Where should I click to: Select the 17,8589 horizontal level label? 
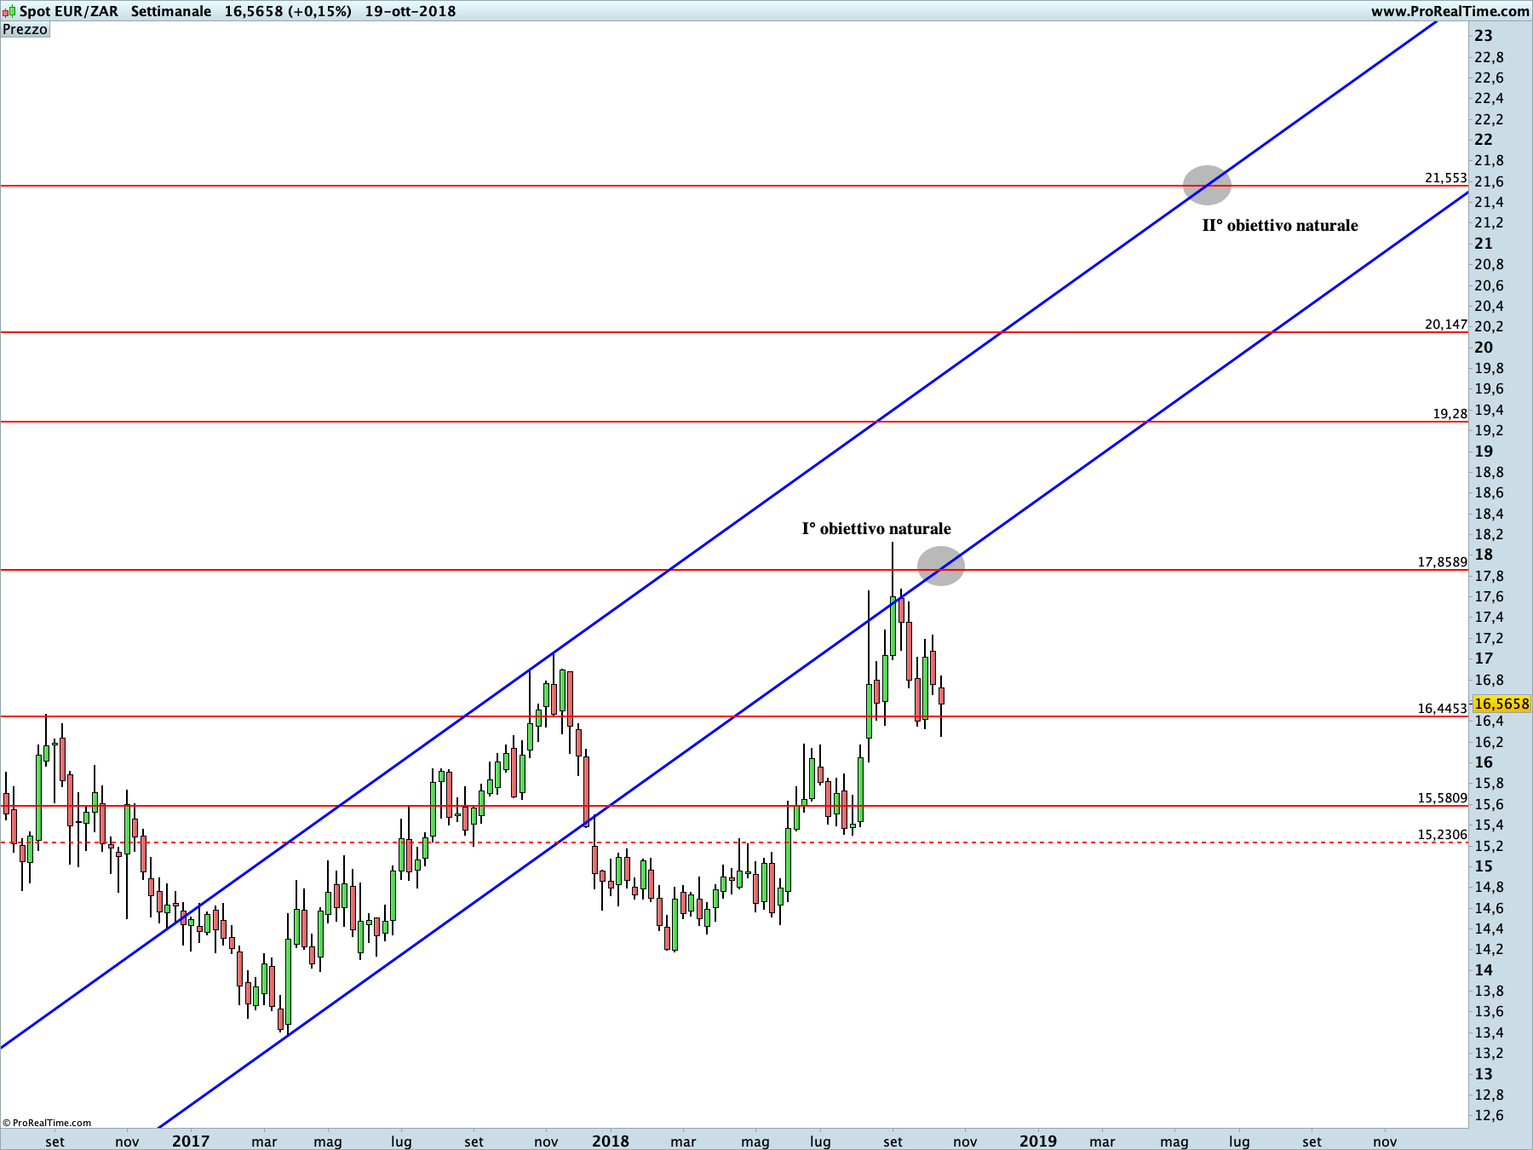point(1443,562)
